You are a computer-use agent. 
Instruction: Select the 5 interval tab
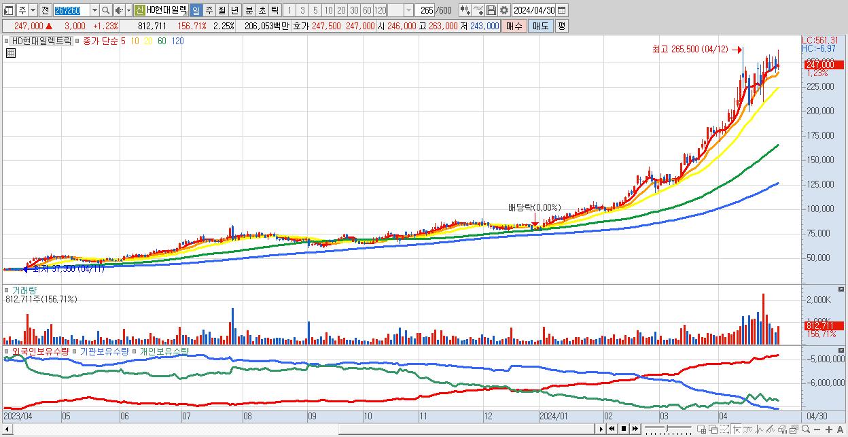[315, 10]
